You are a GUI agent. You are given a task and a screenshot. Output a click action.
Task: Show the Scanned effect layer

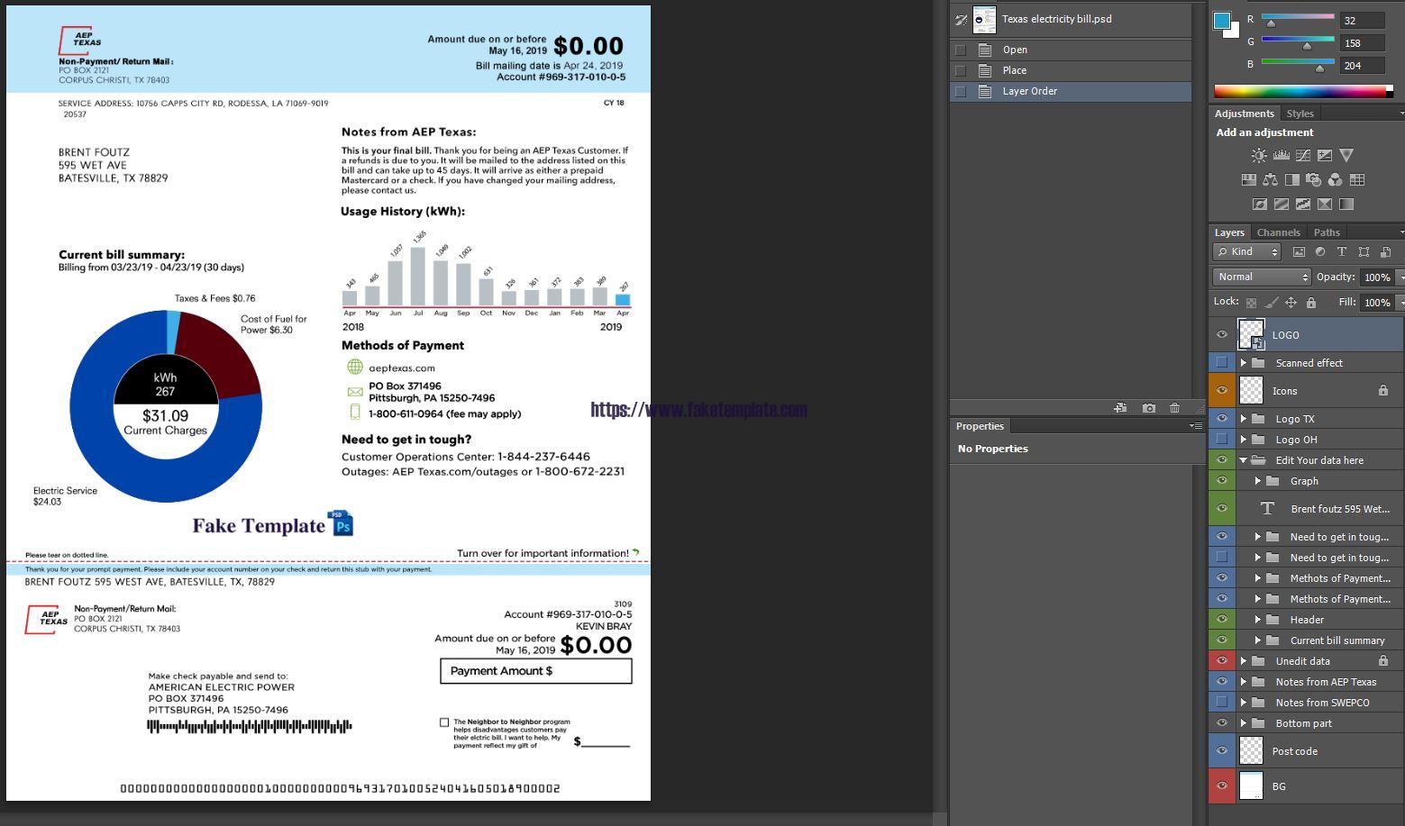click(x=1222, y=362)
